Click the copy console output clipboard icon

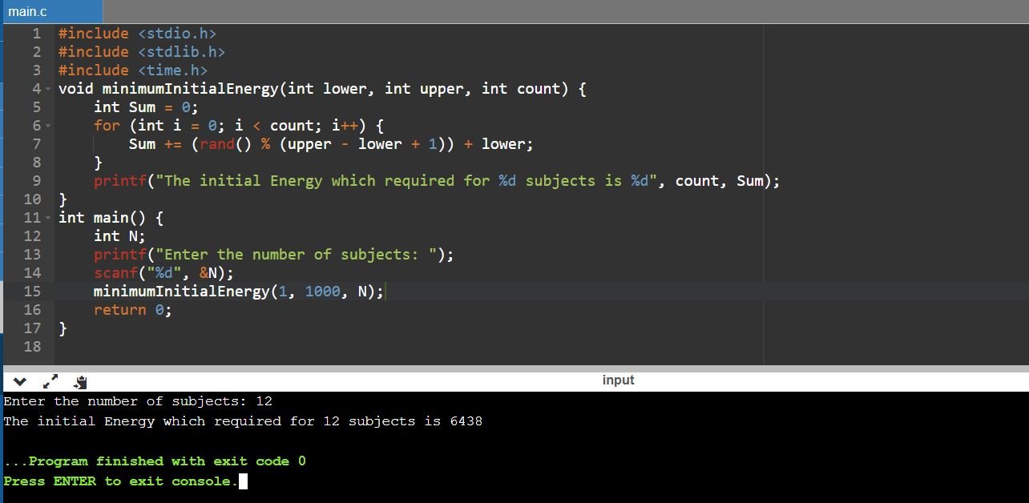[80, 382]
